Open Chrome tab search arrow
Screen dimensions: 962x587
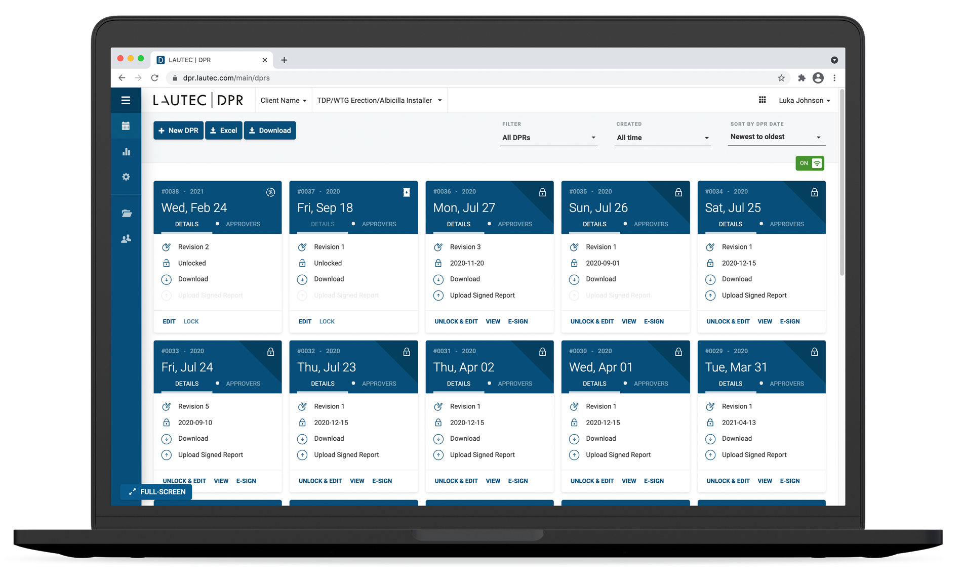tap(834, 60)
